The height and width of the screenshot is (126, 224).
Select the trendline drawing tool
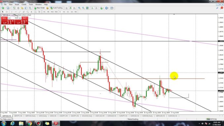(x=20, y=12)
